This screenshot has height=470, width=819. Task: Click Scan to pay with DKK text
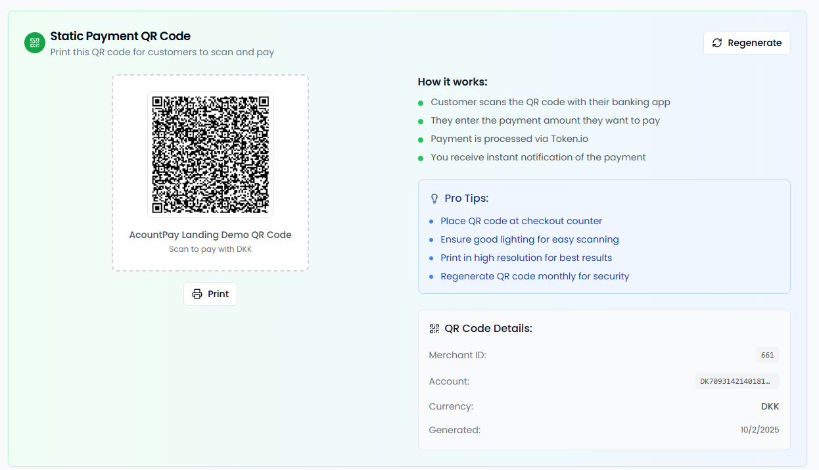coord(210,248)
